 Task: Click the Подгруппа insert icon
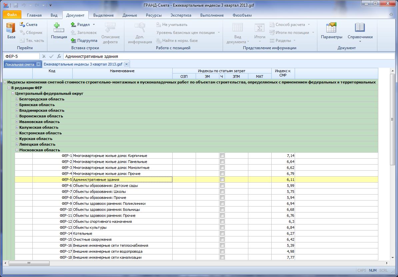pyautogui.click(x=74, y=41)
